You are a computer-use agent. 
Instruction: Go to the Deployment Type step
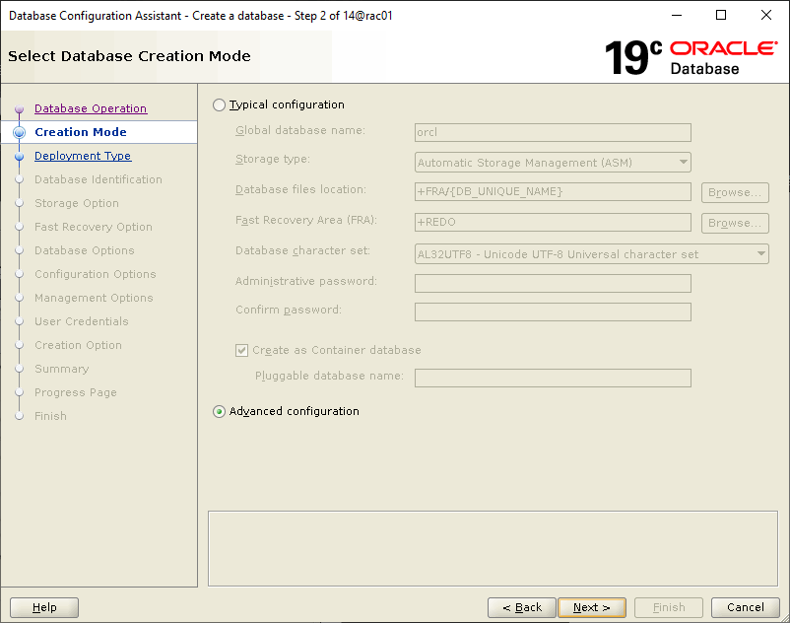coord(83,156)
